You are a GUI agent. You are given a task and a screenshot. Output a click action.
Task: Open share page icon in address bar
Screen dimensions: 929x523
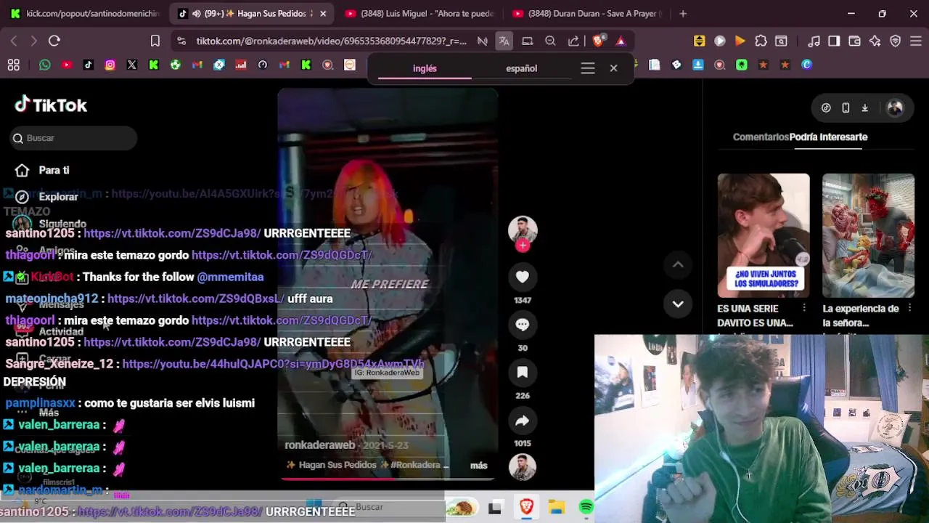pos(573,41)
